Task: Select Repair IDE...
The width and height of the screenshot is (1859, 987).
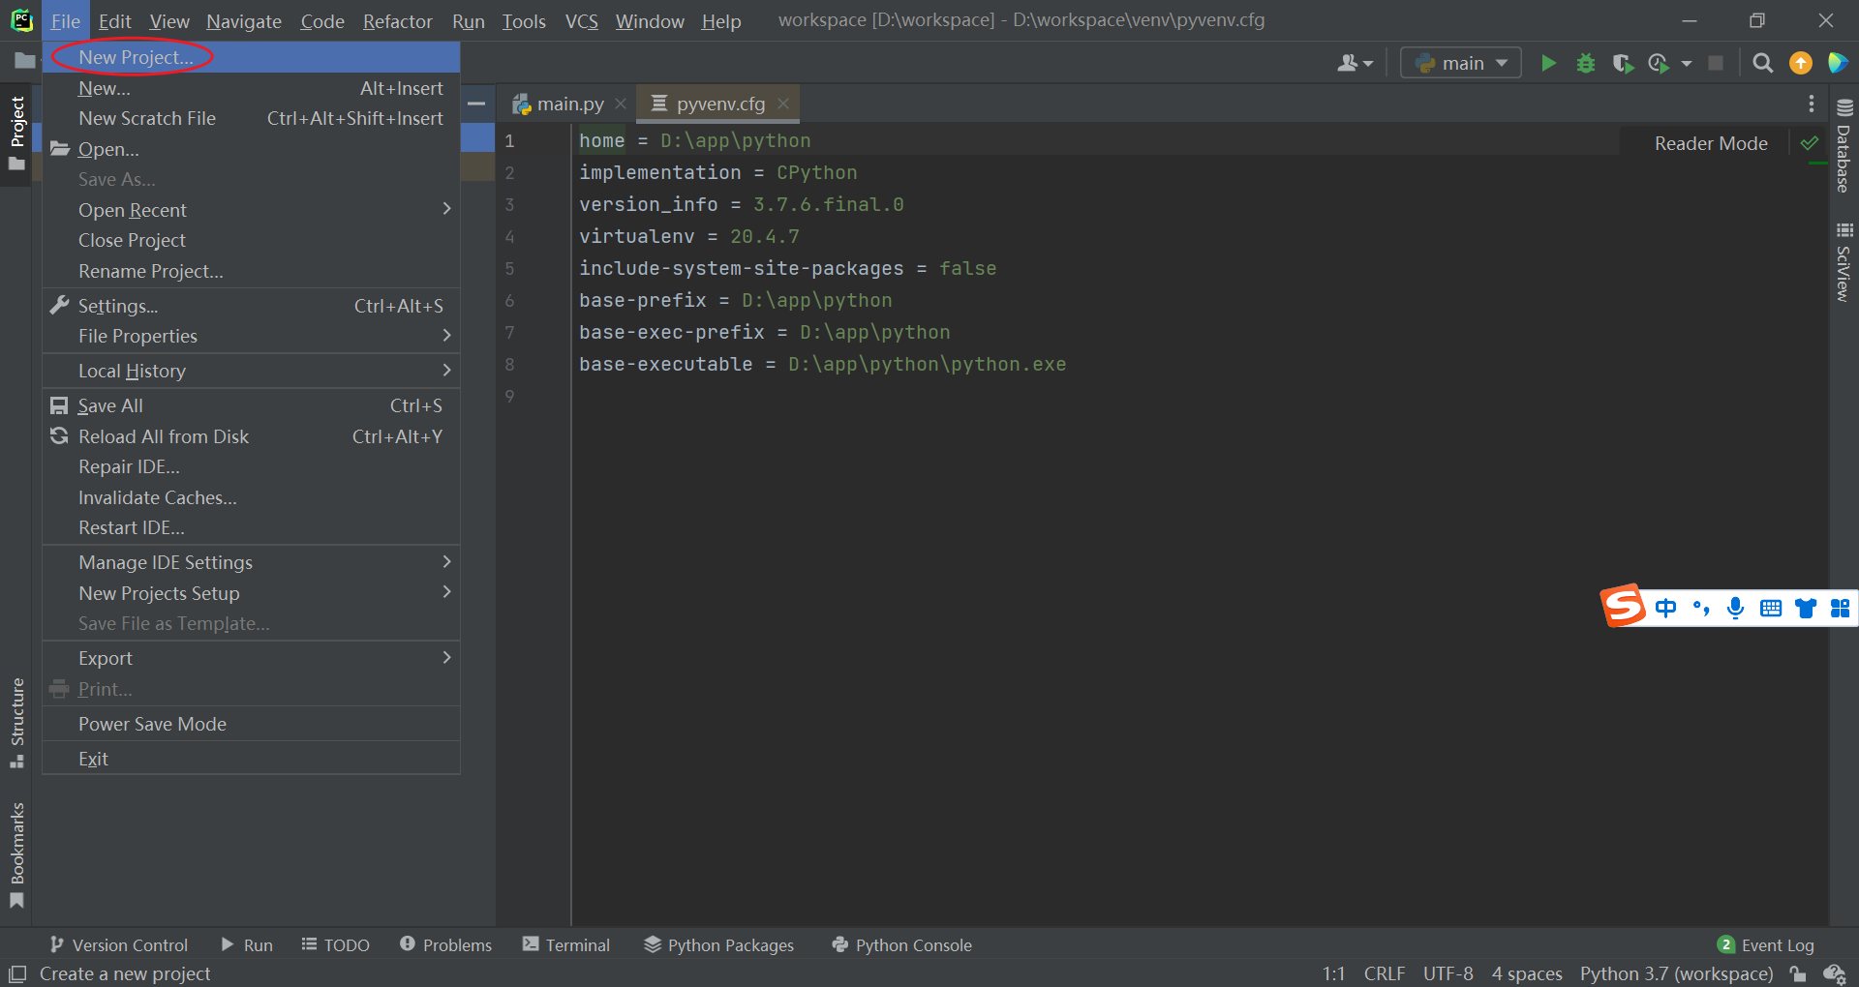Action: pyautogui.click(x=251, y=466)
